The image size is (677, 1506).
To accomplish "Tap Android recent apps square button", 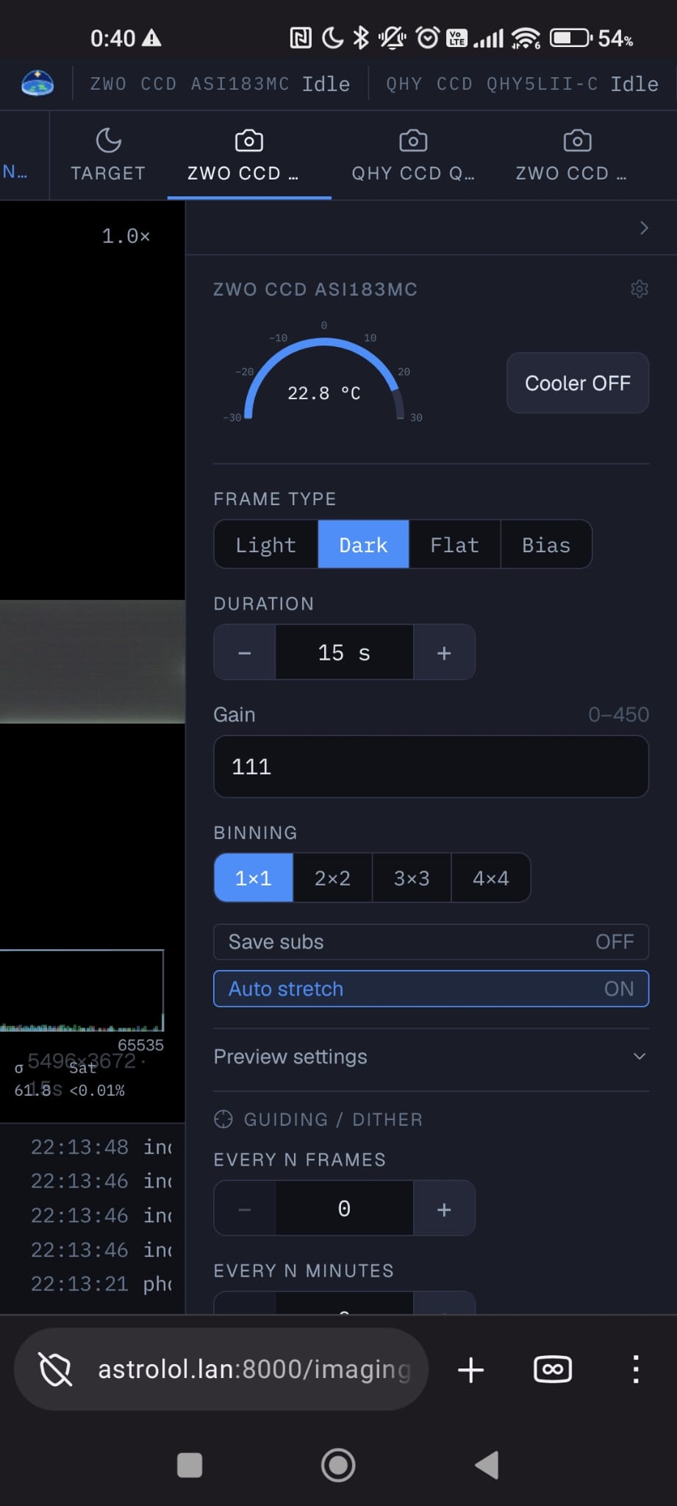I will click(x=190, y=1465).
